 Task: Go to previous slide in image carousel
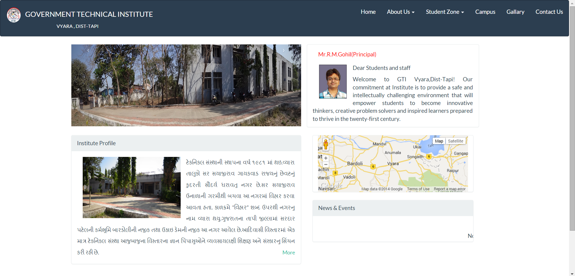pos(88,51)
